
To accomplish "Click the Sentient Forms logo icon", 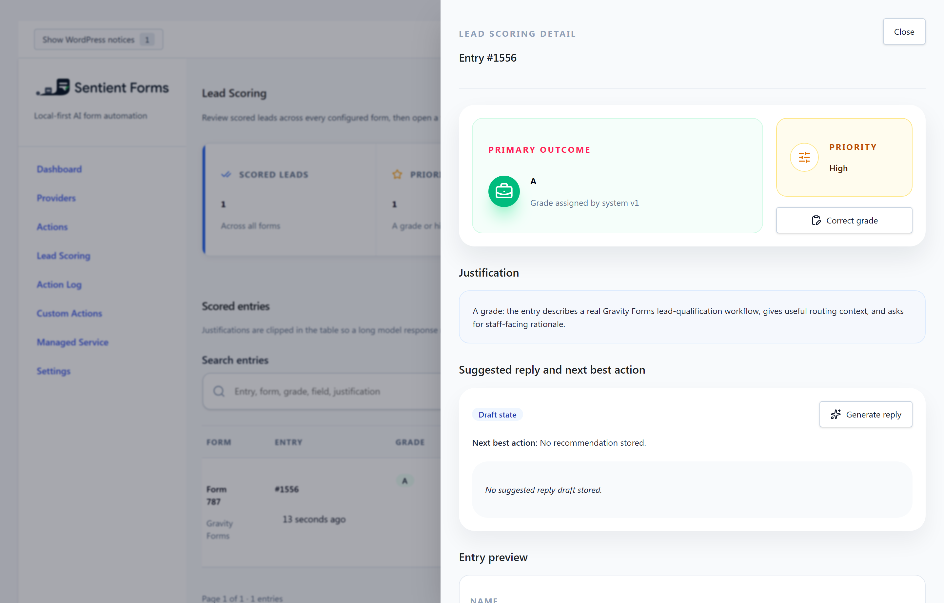I will [x=53, y=87].
